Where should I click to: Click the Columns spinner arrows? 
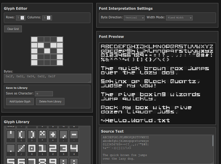coord(49,18)
